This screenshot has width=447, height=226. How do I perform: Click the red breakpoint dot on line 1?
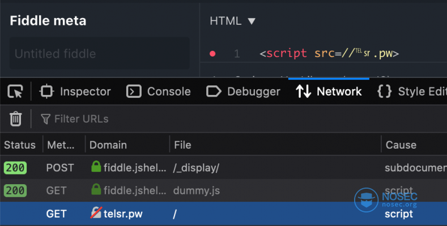(213, 54)
